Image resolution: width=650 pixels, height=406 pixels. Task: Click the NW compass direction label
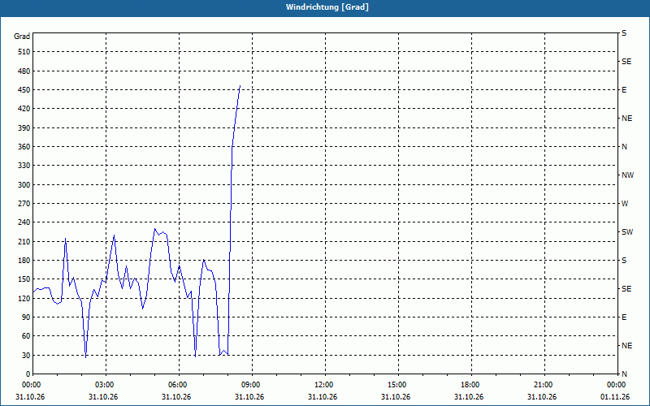(627, 175)
